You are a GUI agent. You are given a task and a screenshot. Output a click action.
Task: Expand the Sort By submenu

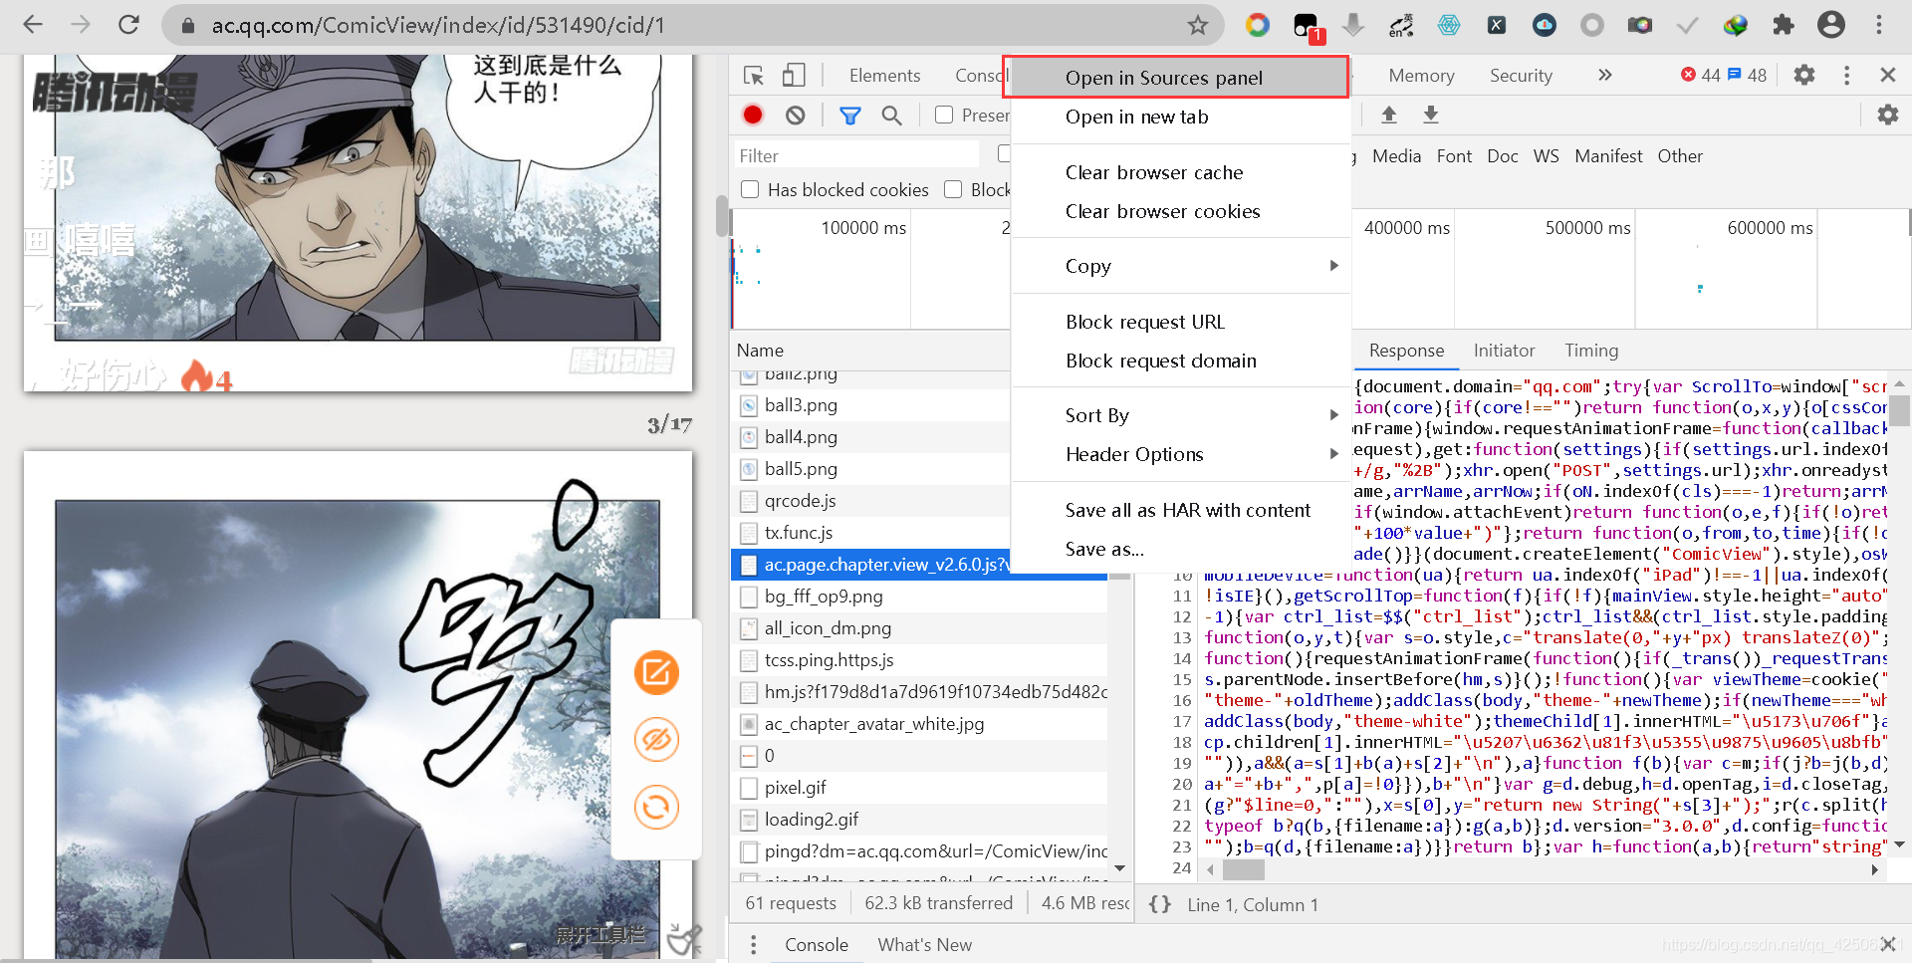coord(1180,415)
